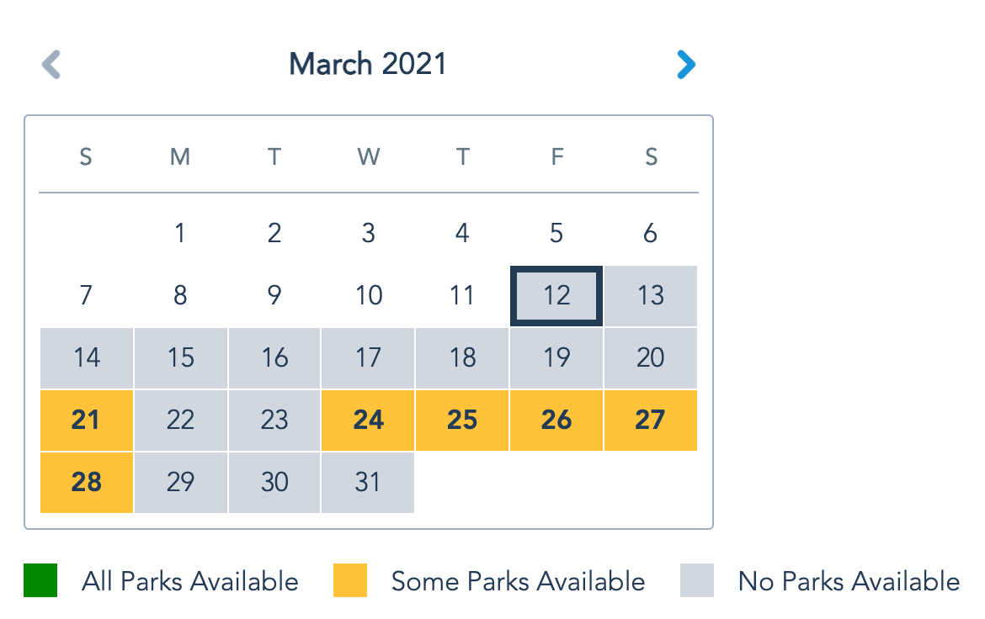Screen dimensions: 985x619
Task: Click March 6 in the first week
Action: click(651, 234)
